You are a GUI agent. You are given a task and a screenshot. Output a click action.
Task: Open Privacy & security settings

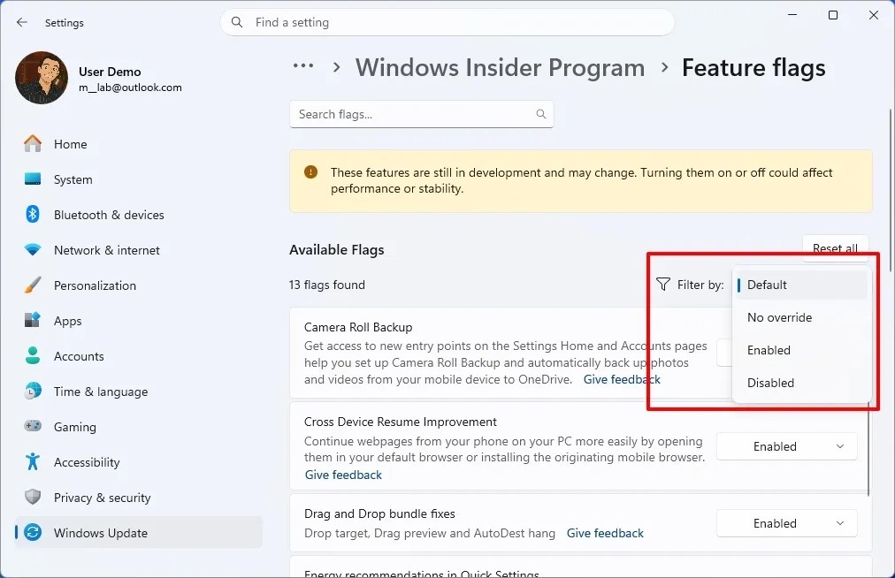[103, 498]
